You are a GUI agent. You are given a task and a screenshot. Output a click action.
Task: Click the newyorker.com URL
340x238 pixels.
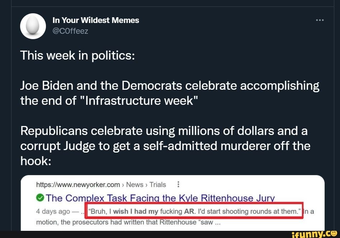[x=78, y=185]
